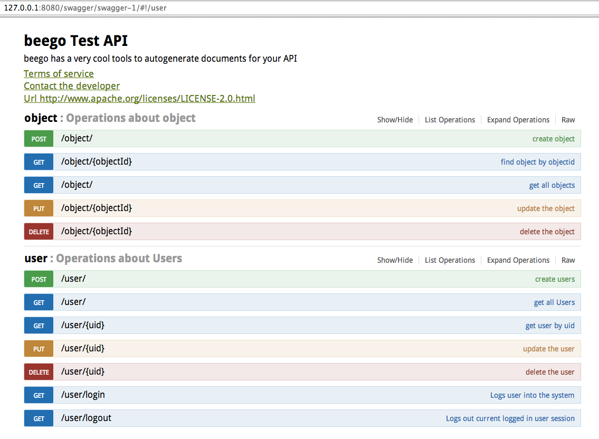The image size is (599, 439).
Task: Click the object section heading
Action: tap(110, 118)
